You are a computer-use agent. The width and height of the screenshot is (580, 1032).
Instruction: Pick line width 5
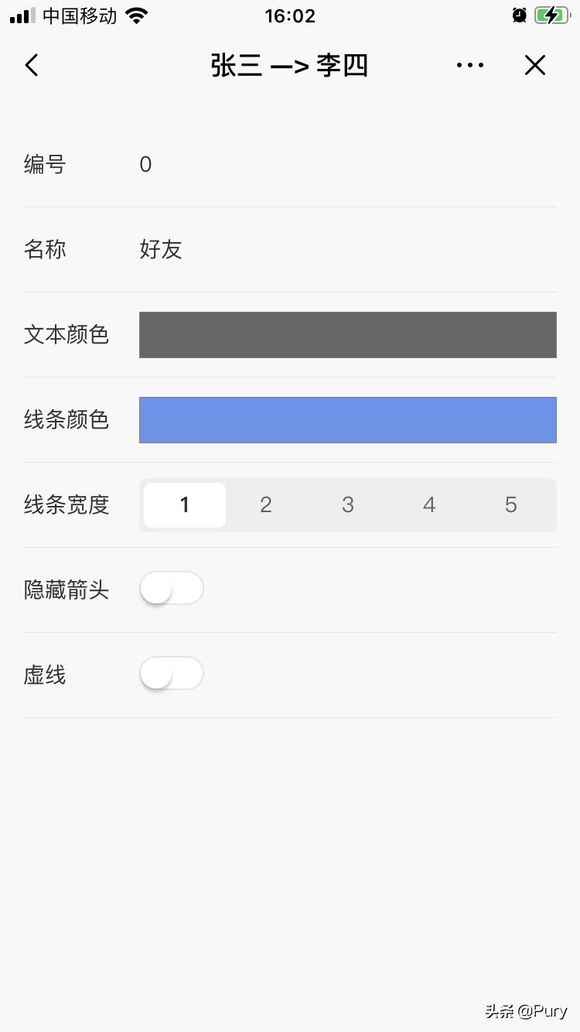point(511,505)
